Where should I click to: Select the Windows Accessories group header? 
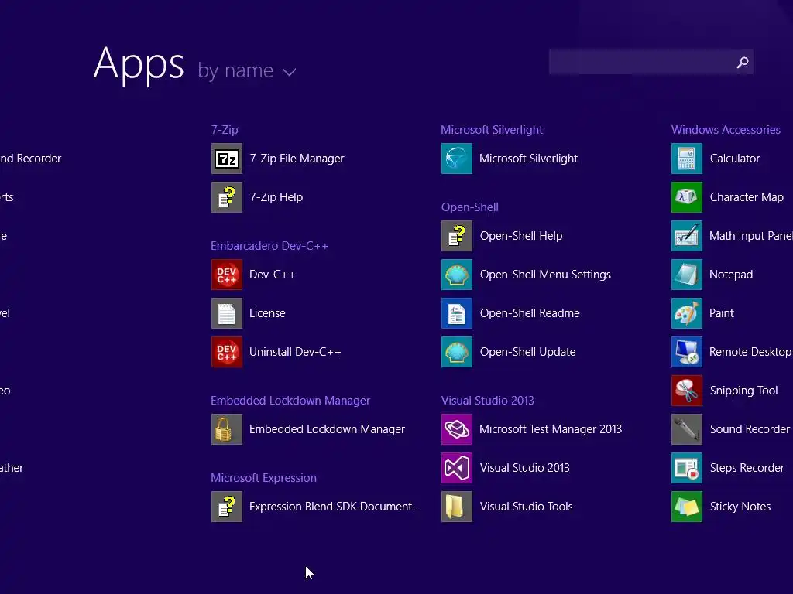click(x=726, y=130)
